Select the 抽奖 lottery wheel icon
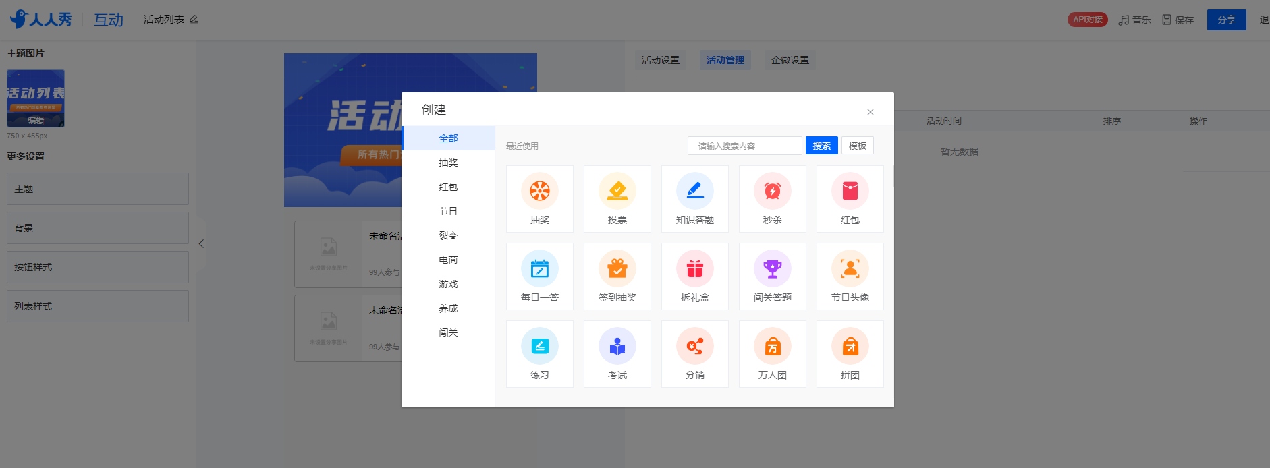1270x468 pixels. (540, 191)
